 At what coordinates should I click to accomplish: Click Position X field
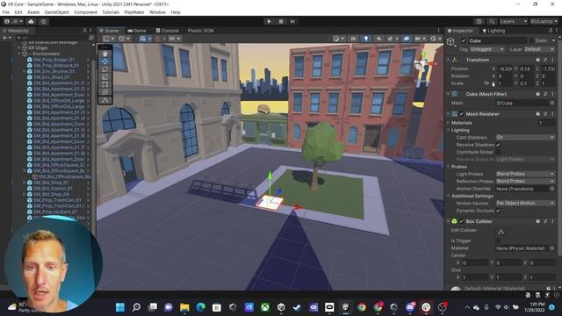(x=505, y=68)
